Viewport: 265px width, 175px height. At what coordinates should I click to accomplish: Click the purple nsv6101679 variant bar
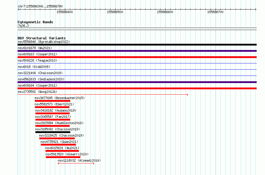click(137, 51)
